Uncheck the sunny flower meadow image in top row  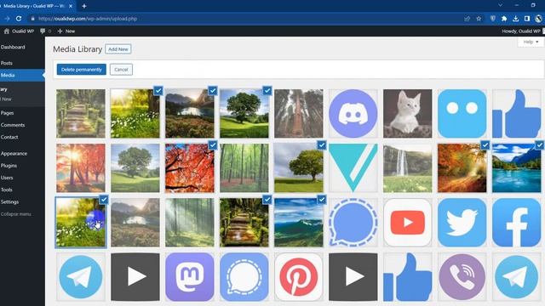click(158, 91)
